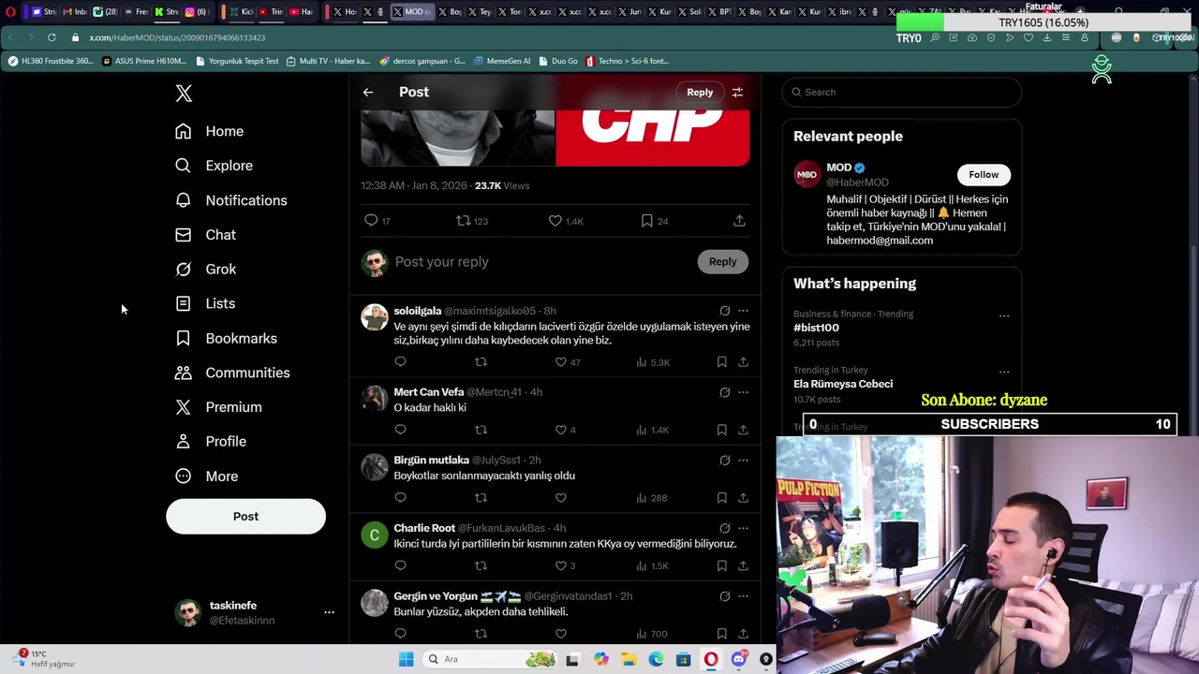1199x674 pixels.
Task: Open Lists in sidebar
Action: 205,303
